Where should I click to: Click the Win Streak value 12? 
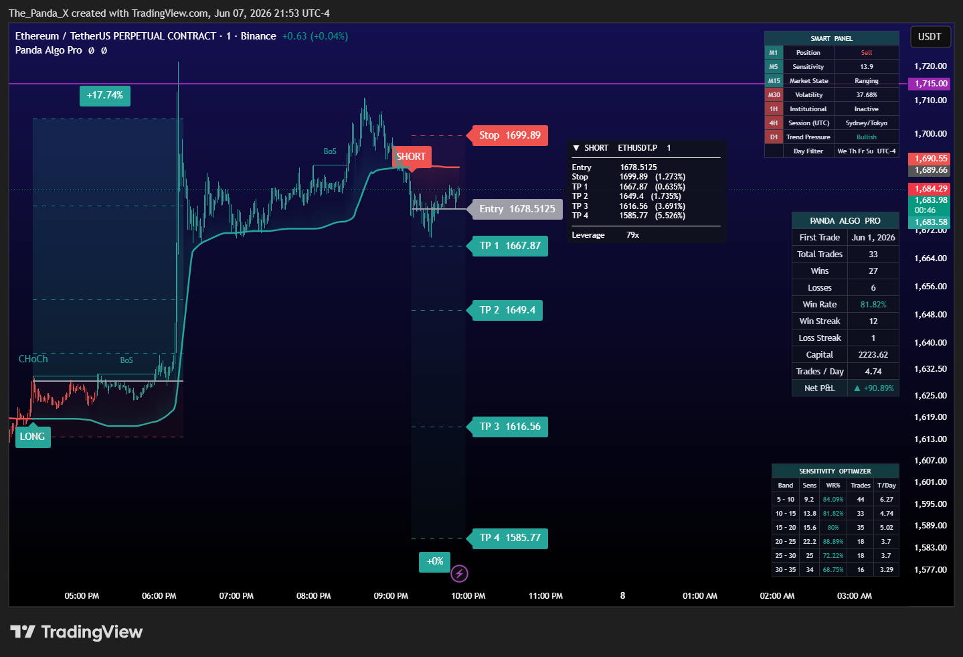tap(873, 321)
